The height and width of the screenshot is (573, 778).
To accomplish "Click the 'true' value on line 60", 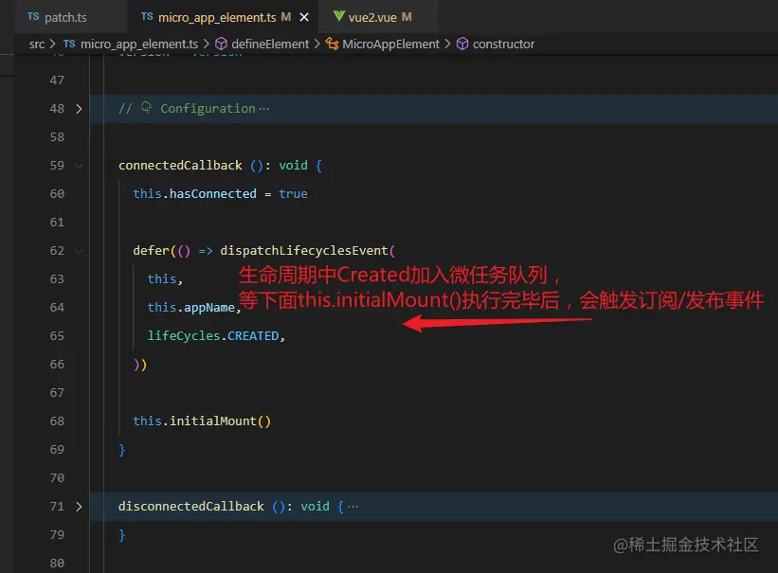I will point(293,194).
